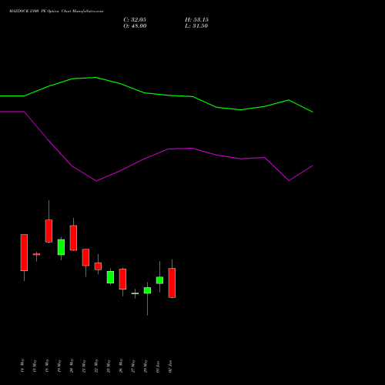The height and width of the screenshot is (385, 385).
Task: Click the purple lower band line
Action: (156, 153)
